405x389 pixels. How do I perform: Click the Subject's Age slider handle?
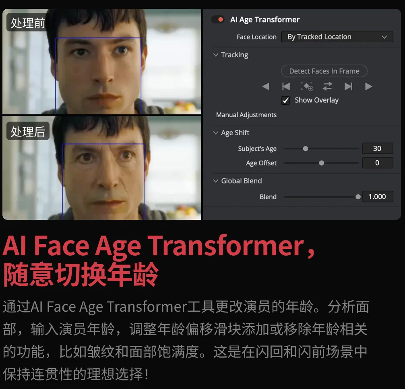[306, 149]
